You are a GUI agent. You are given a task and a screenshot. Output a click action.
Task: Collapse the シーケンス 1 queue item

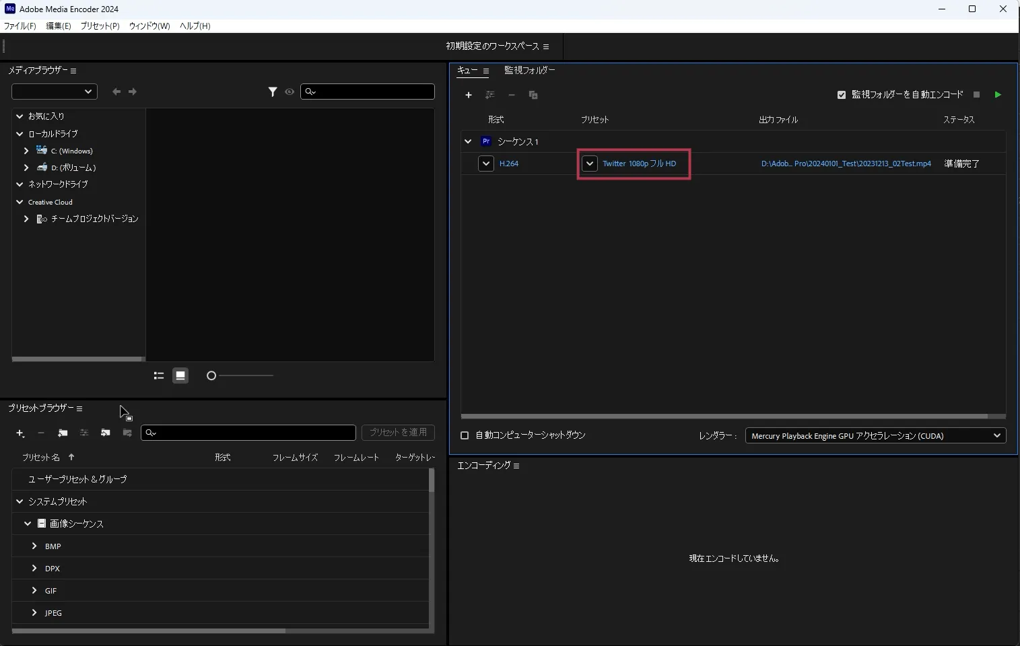tap(468, 141)
